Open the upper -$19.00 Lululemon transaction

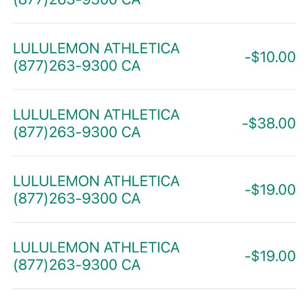(x=155, y=189)
